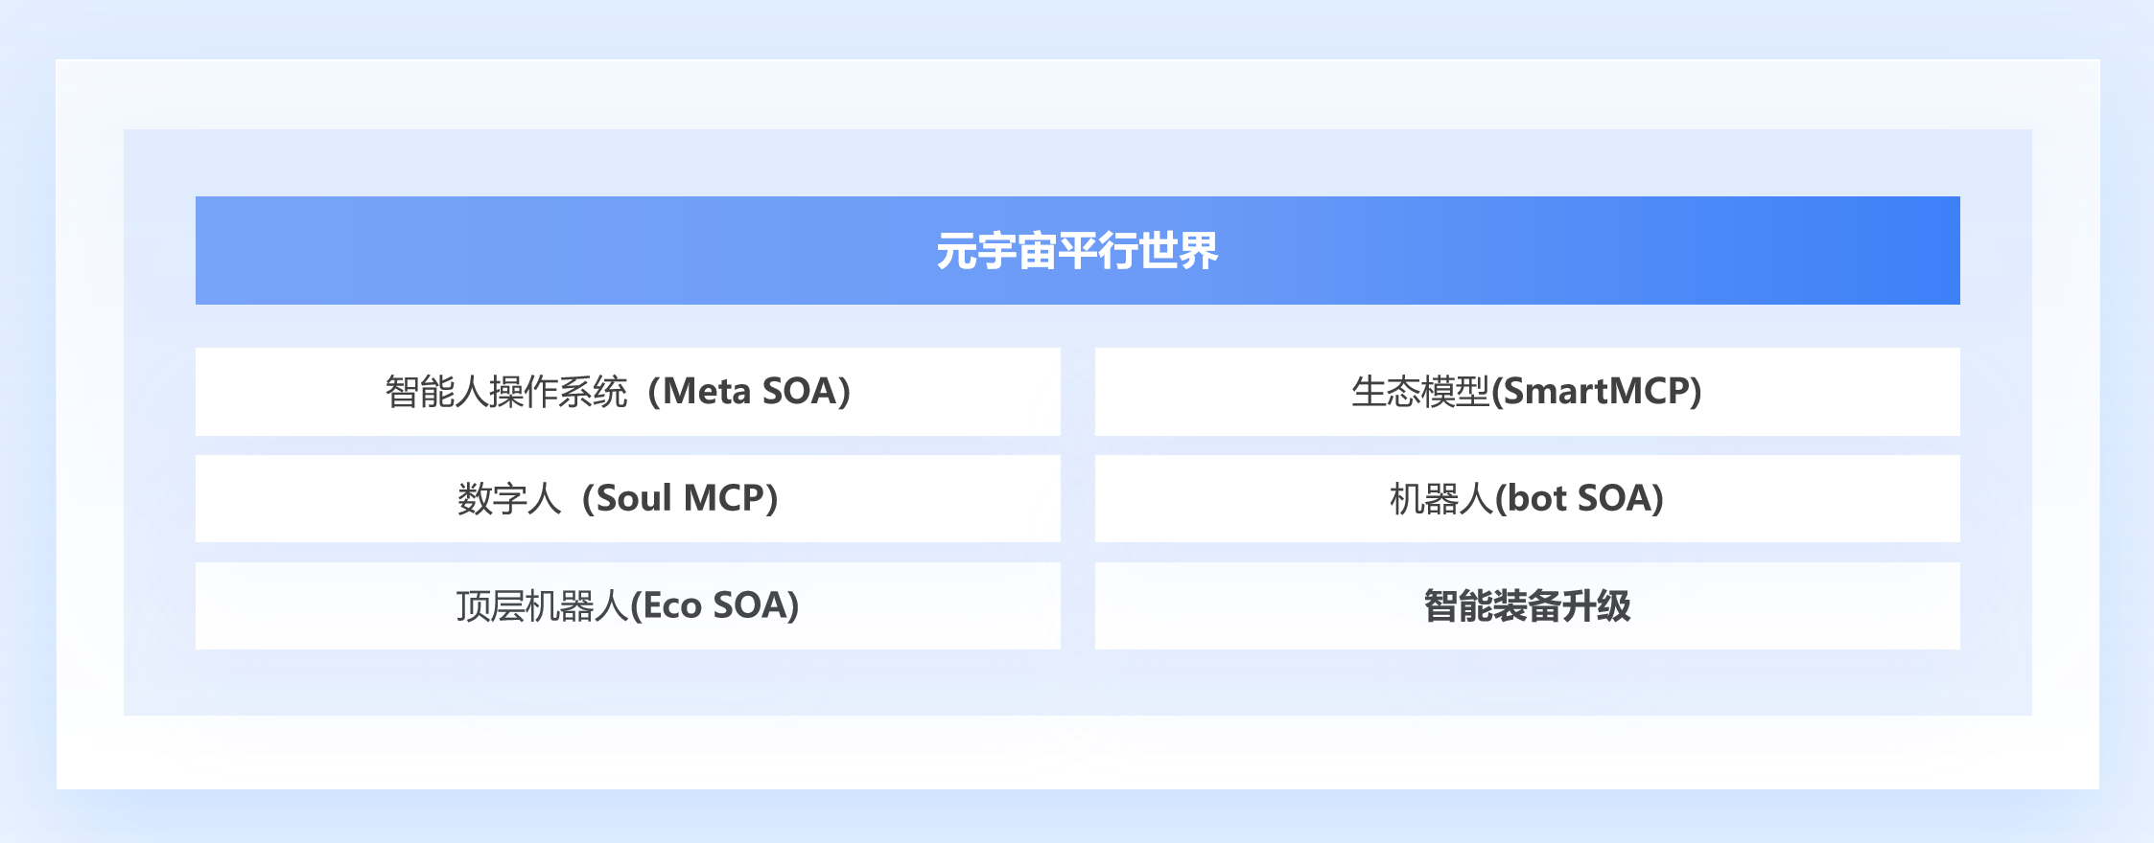Open the 智能装备升级 box
The height and width of the screenshot is (843, 2154).
(1527, 605)
